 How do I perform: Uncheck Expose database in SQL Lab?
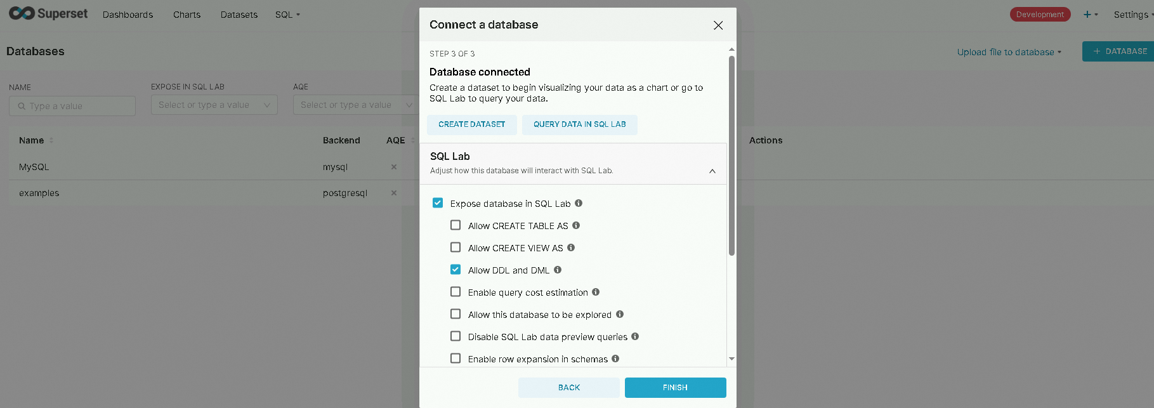[x=438, y=203]
